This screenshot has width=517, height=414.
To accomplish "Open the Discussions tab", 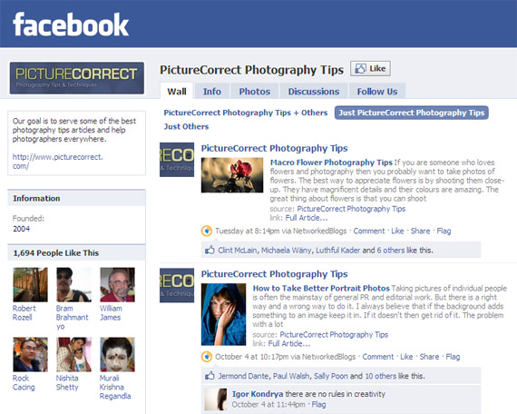I will 314,91.
